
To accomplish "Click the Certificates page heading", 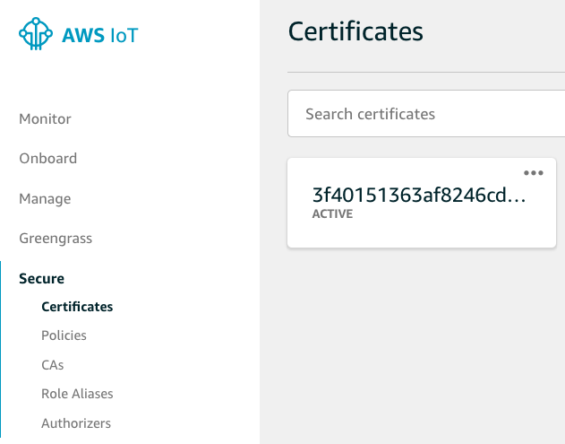I will point(355,31).
